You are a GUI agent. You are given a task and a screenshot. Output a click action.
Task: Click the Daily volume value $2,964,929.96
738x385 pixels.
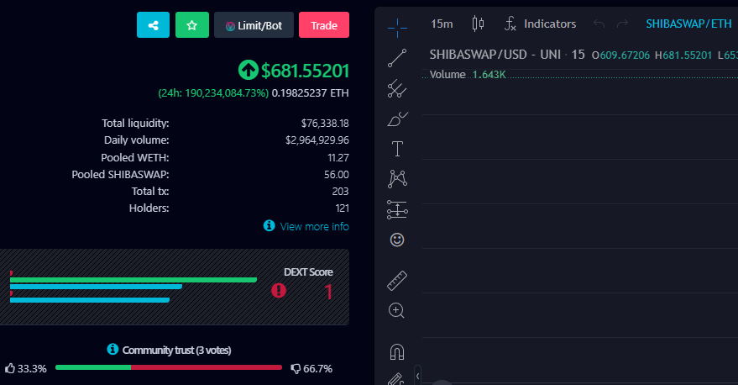pos(317,140)
